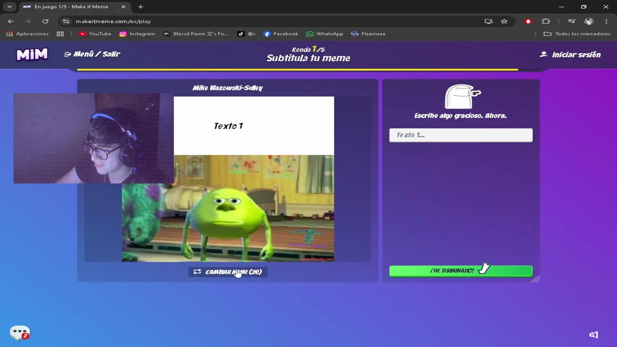617x347 pixels.
Task: Go forward in the browser
Action: pyautogui.click(x=27, y=21)
